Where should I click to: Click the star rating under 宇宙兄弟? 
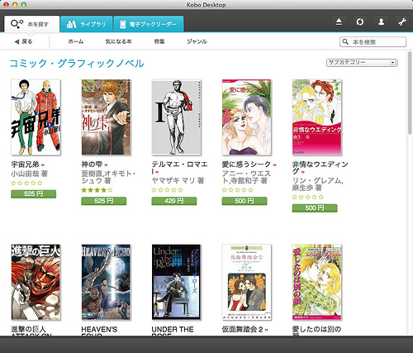click(26, 183)
